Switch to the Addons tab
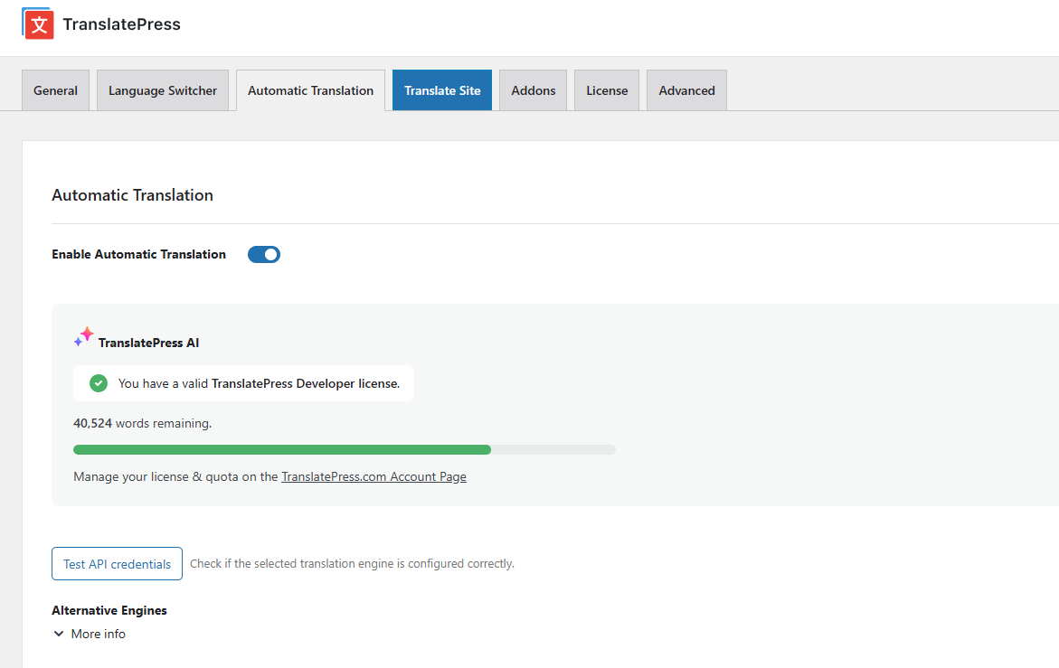The height and width of the screenshot is (668, 1059). (x=533, y=90)
